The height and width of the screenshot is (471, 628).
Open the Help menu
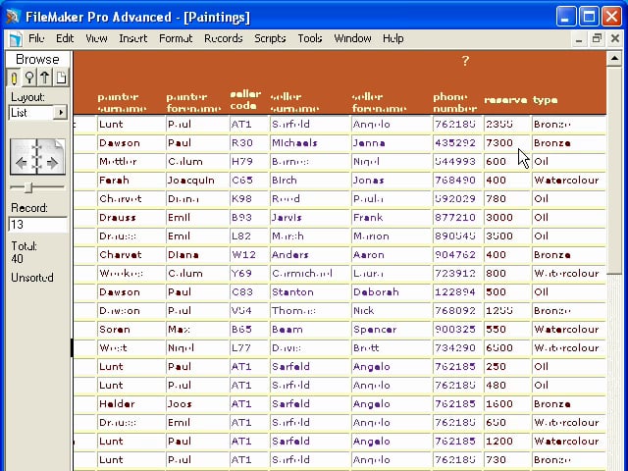(392, 38)
